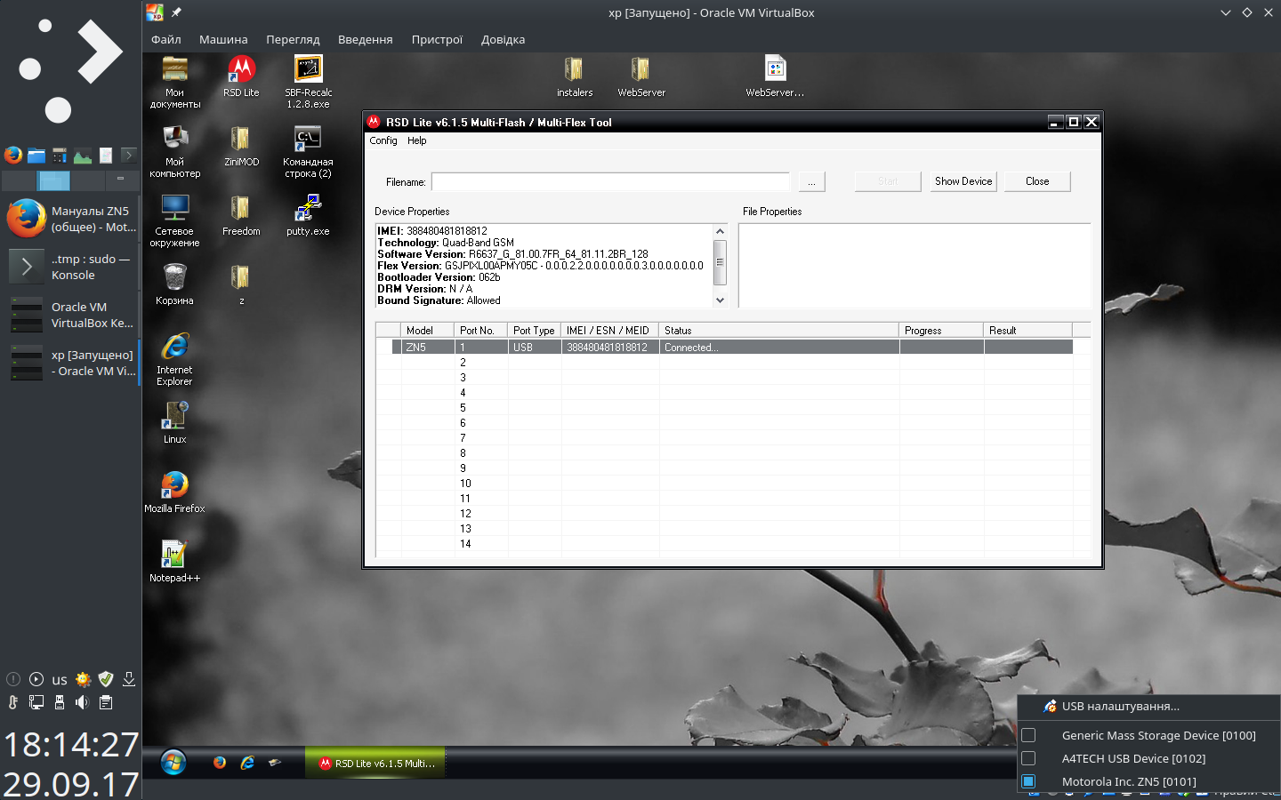This screenshot has height=800, width=1281.
Task: Open Перегляд menu in VirtualBox
Action: (293, 39)
